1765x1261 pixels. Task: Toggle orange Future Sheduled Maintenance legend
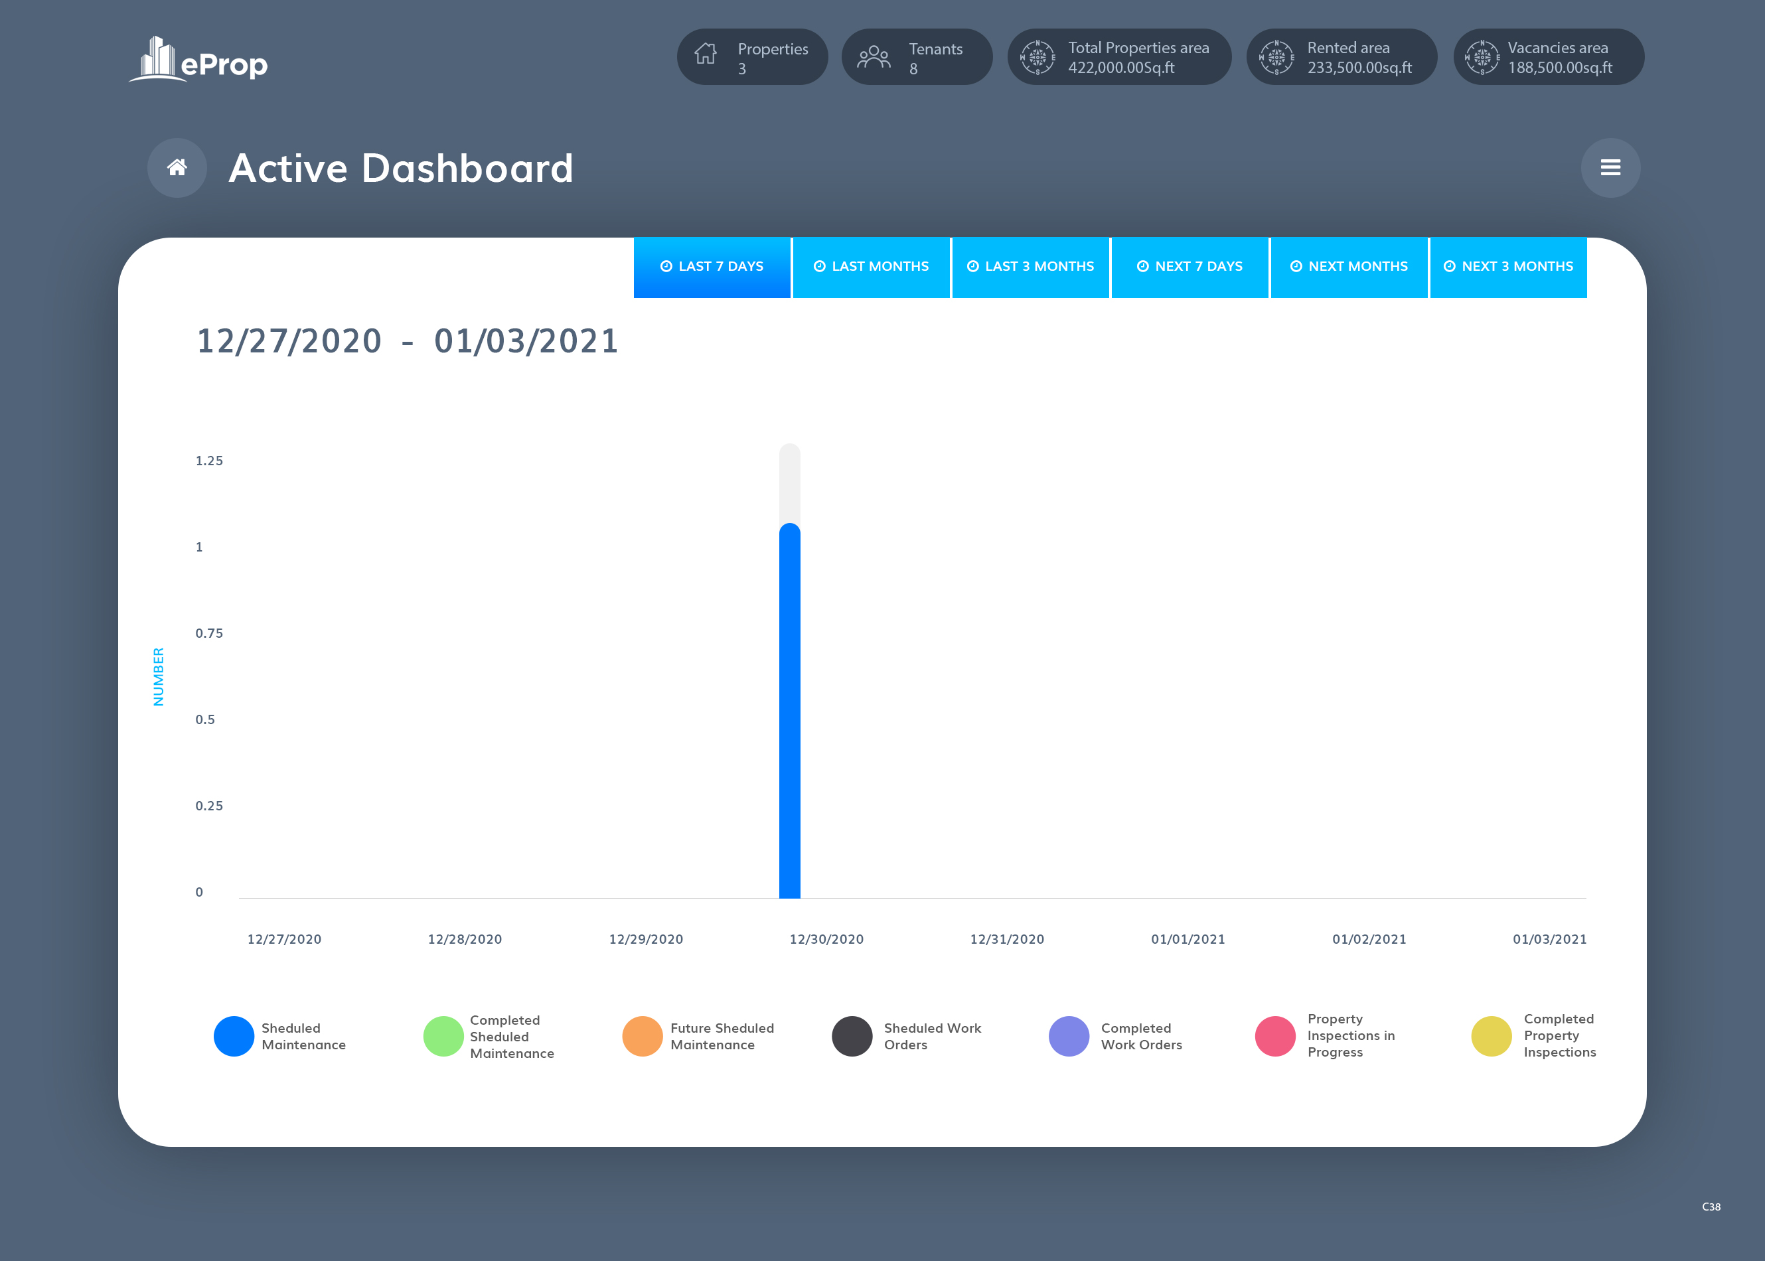coord(642,1036)
